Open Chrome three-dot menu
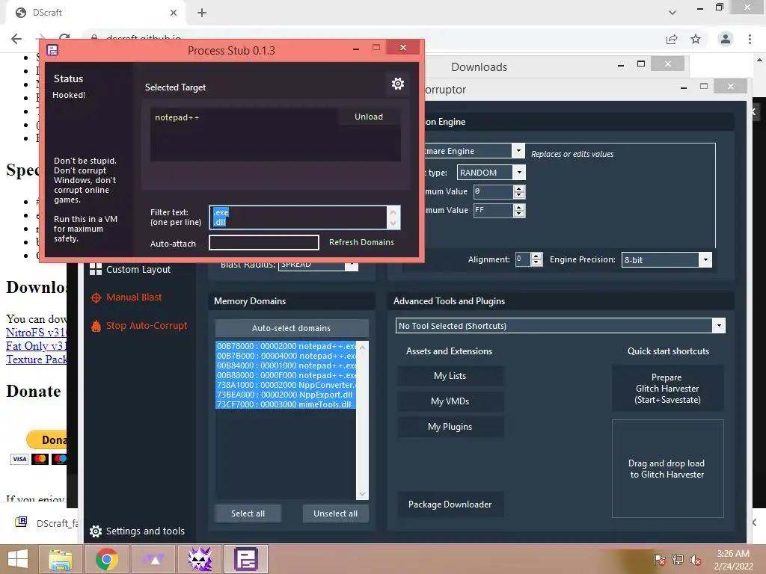This screenshot has width=766, height=574. 750,39
